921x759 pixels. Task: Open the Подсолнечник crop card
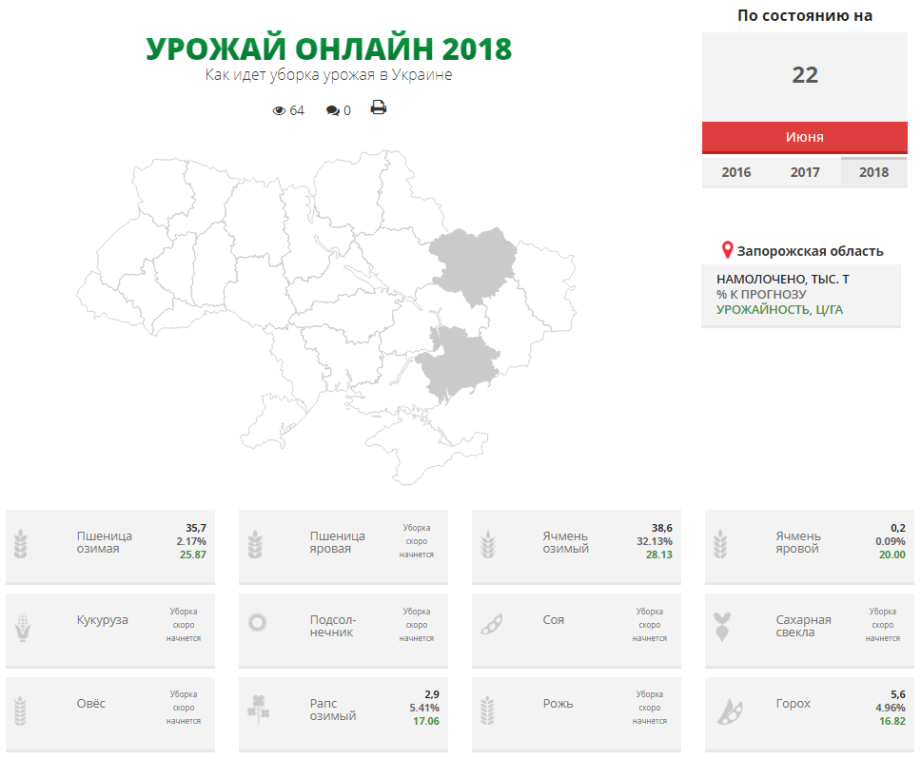pos(343,631)
